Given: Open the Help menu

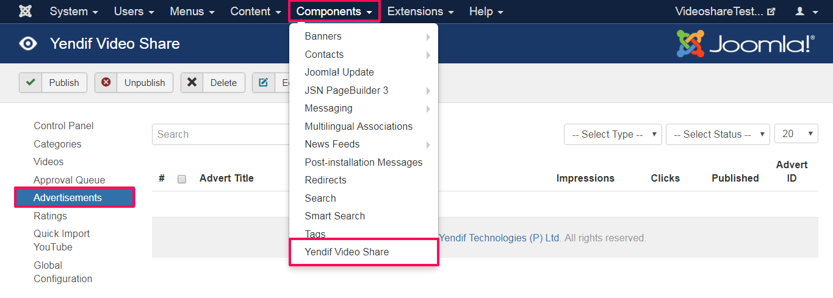Looking at the screenshot, I should [x=486, y=12].
